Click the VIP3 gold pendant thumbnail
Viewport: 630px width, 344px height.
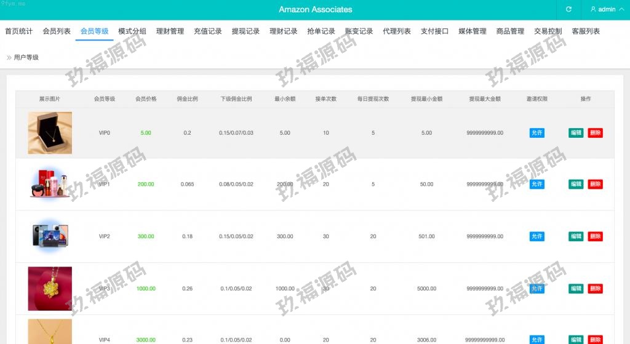[50, 289]
